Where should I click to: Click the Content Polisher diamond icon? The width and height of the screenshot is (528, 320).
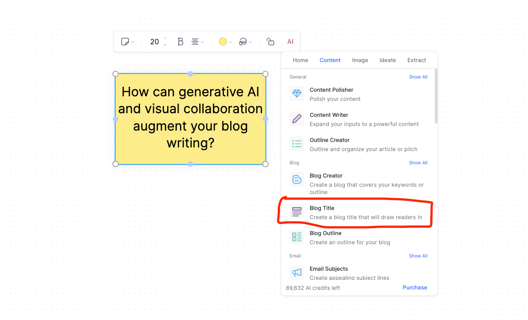[x=297, y=94]
